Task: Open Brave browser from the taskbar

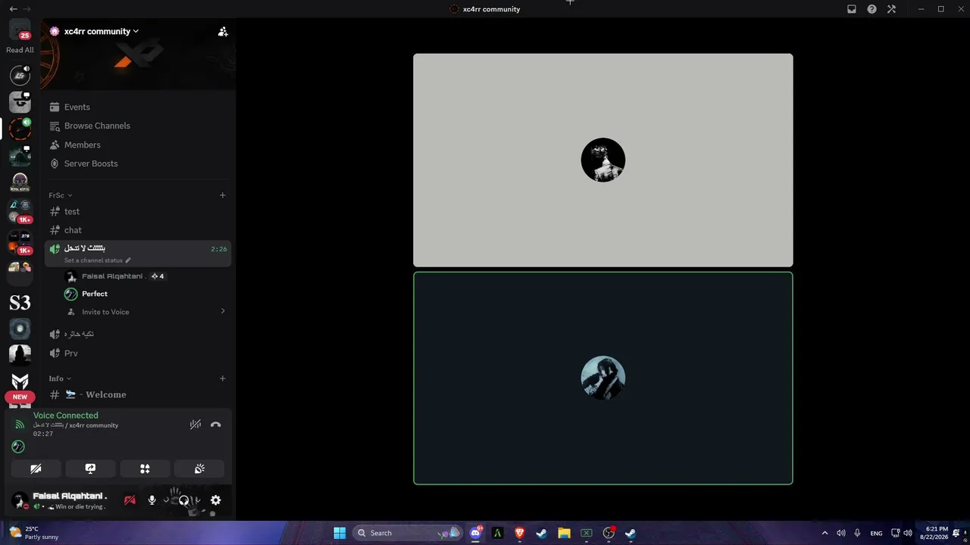Action: click(x=519, y=533)
